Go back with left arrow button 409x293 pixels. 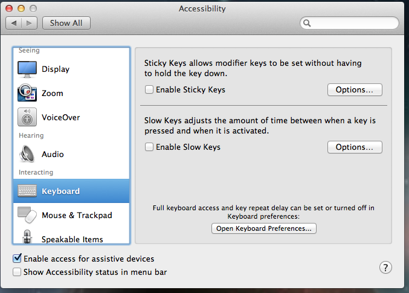(x=14, y=23)
